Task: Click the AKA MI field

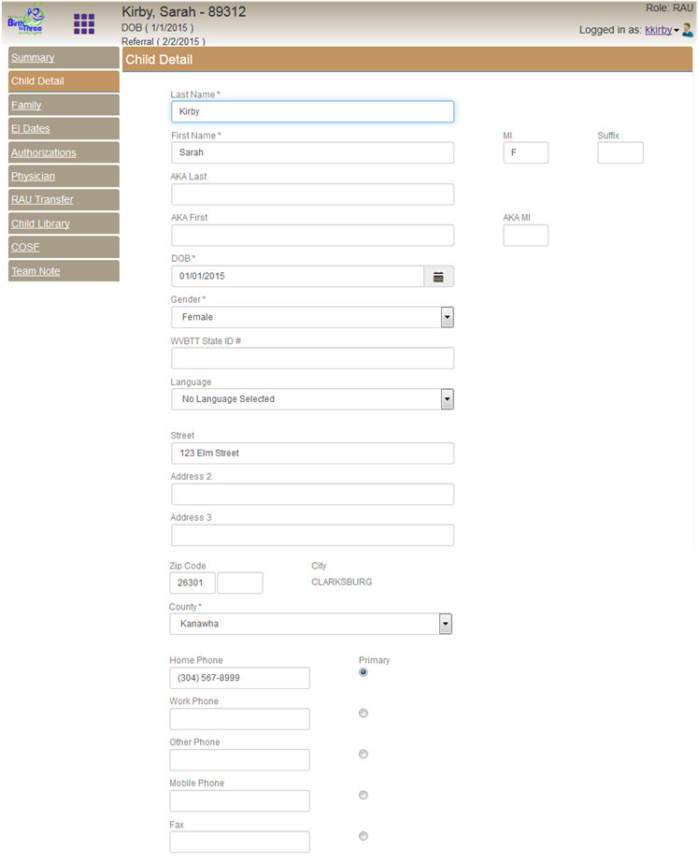Action: coord(525,236)
